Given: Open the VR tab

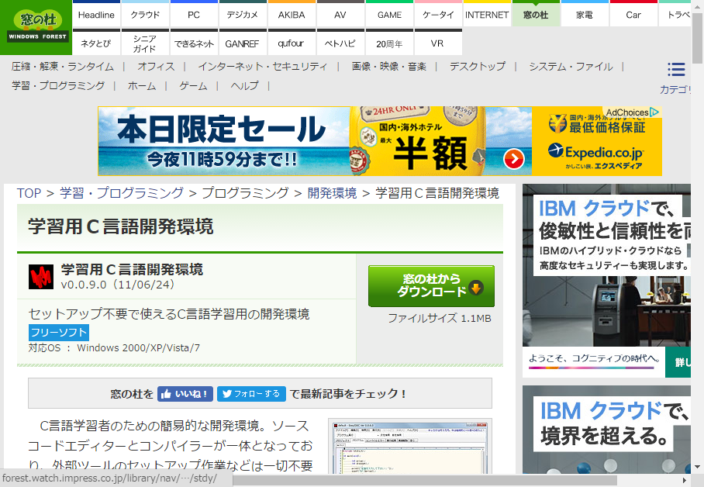Looking at the screenshot, I should [438, 43].
